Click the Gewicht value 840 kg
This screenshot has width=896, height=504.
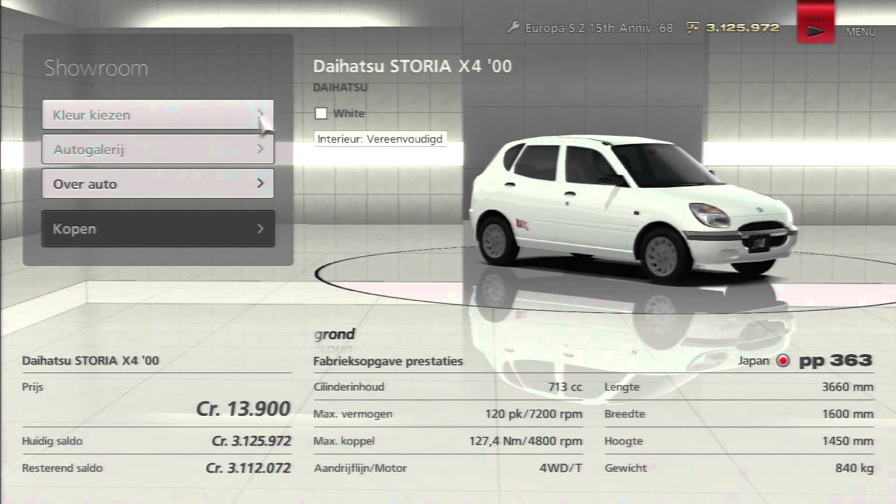[854, 468]
